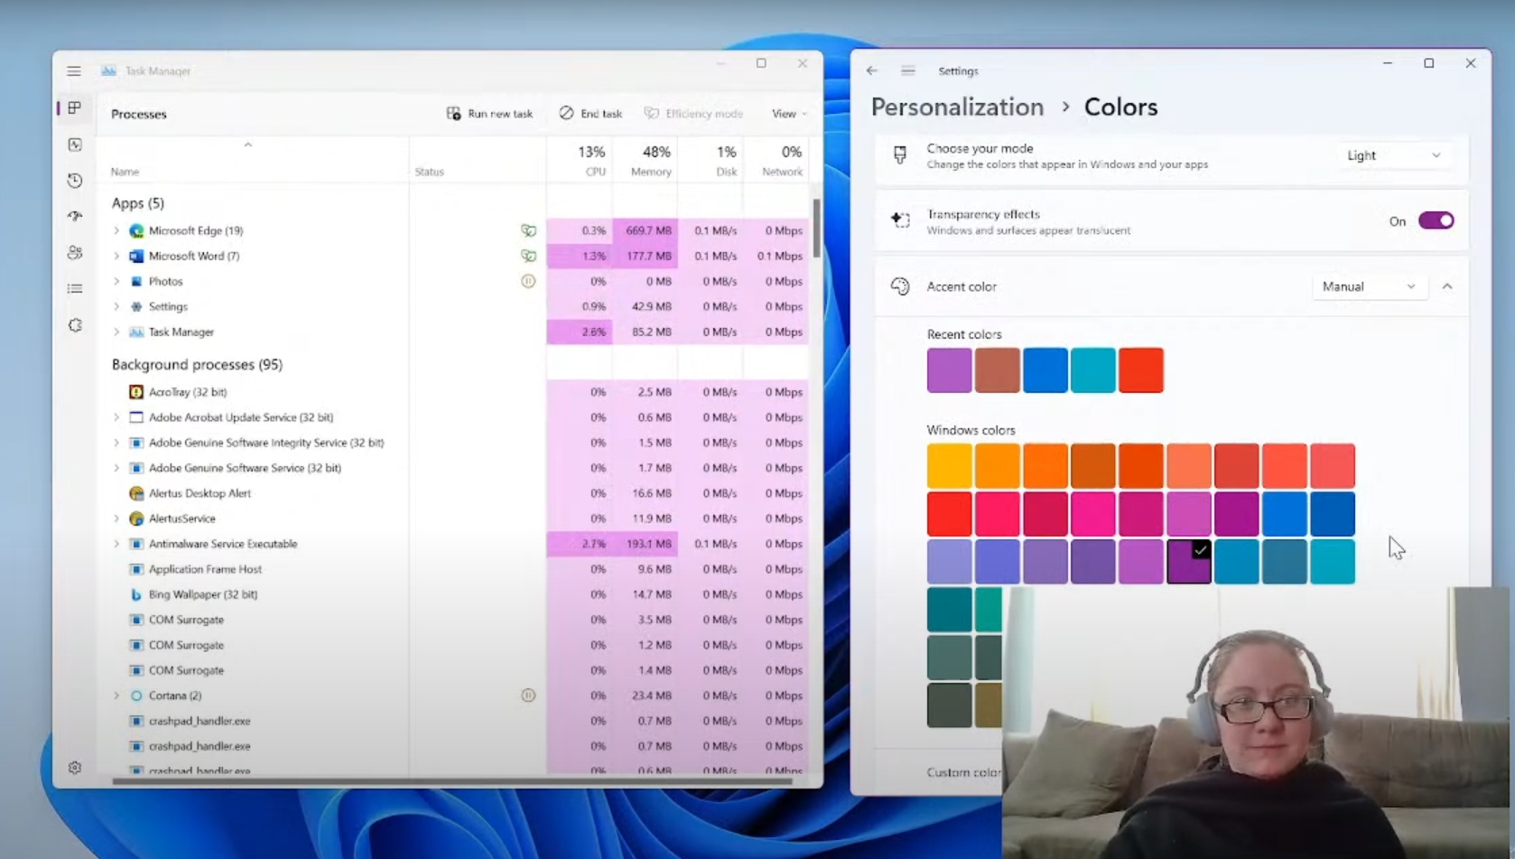Go back in Settings window
Viewport: 1515px width, 859px height.
[872, 70]
